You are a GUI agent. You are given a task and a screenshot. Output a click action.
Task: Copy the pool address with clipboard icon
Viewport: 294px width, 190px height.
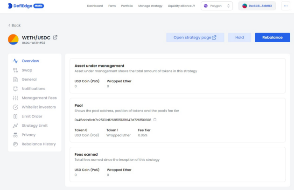155,120
